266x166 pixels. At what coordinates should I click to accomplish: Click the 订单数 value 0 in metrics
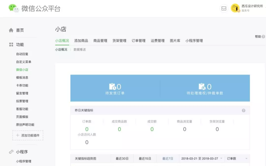pos(87,129)
